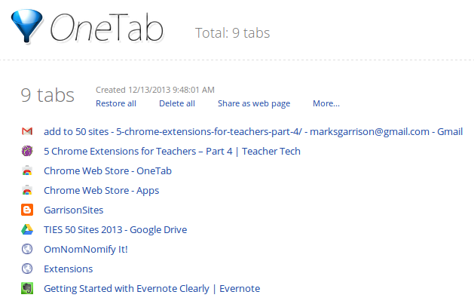Click the Gmail favicon beside first tab
The image size is (474, 307).
pos(27,131)
